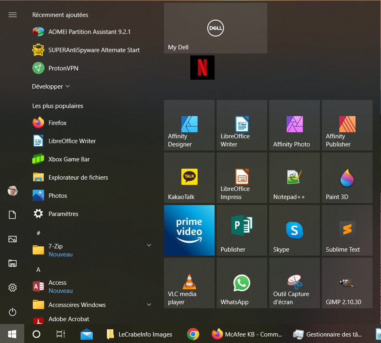The height and width of the screenshot is (343, 381).
Task: Open the LibreOffice Writer tile
Action: click(242, 125)
